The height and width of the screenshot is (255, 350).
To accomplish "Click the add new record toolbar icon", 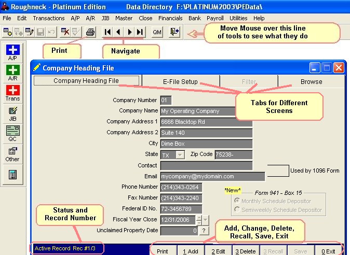I will click(8, 32).
